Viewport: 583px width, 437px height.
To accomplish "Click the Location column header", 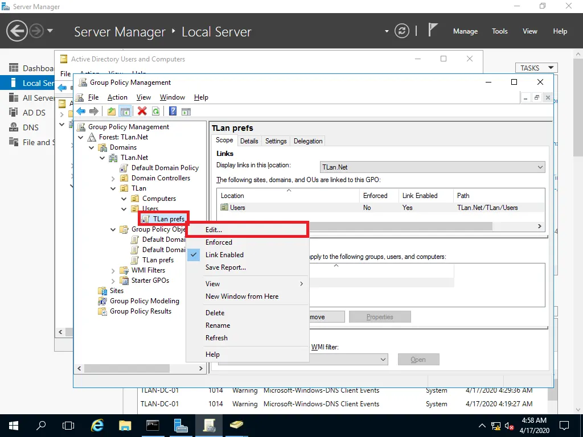I will 288,196.
